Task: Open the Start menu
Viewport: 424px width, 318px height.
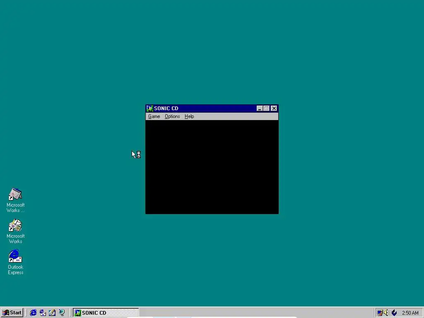Action: 12,313
